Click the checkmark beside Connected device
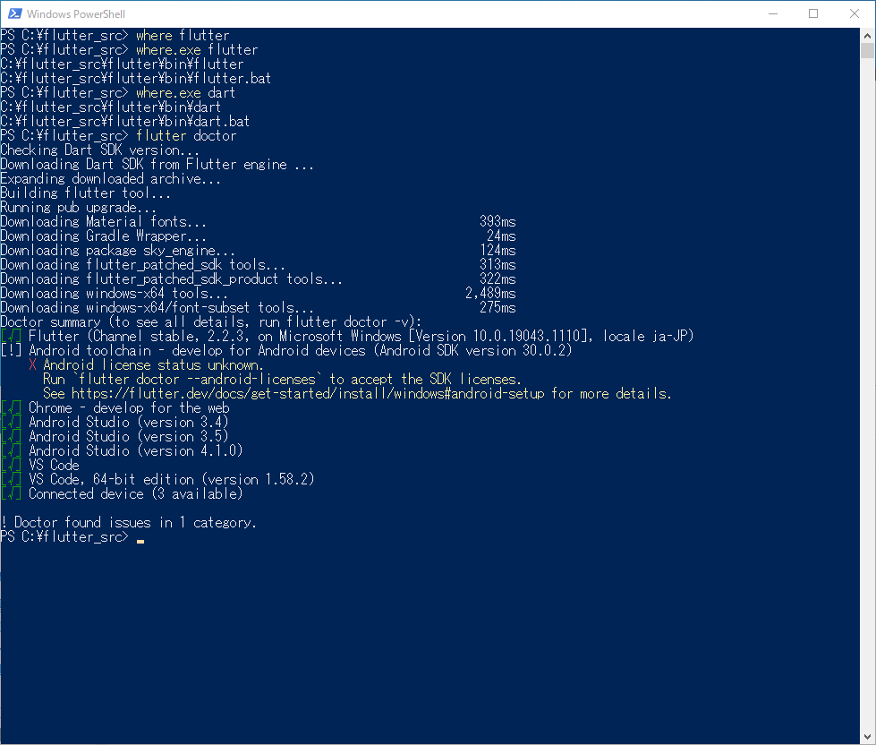This screenshot has width=876, height=745. pos(11,493)
